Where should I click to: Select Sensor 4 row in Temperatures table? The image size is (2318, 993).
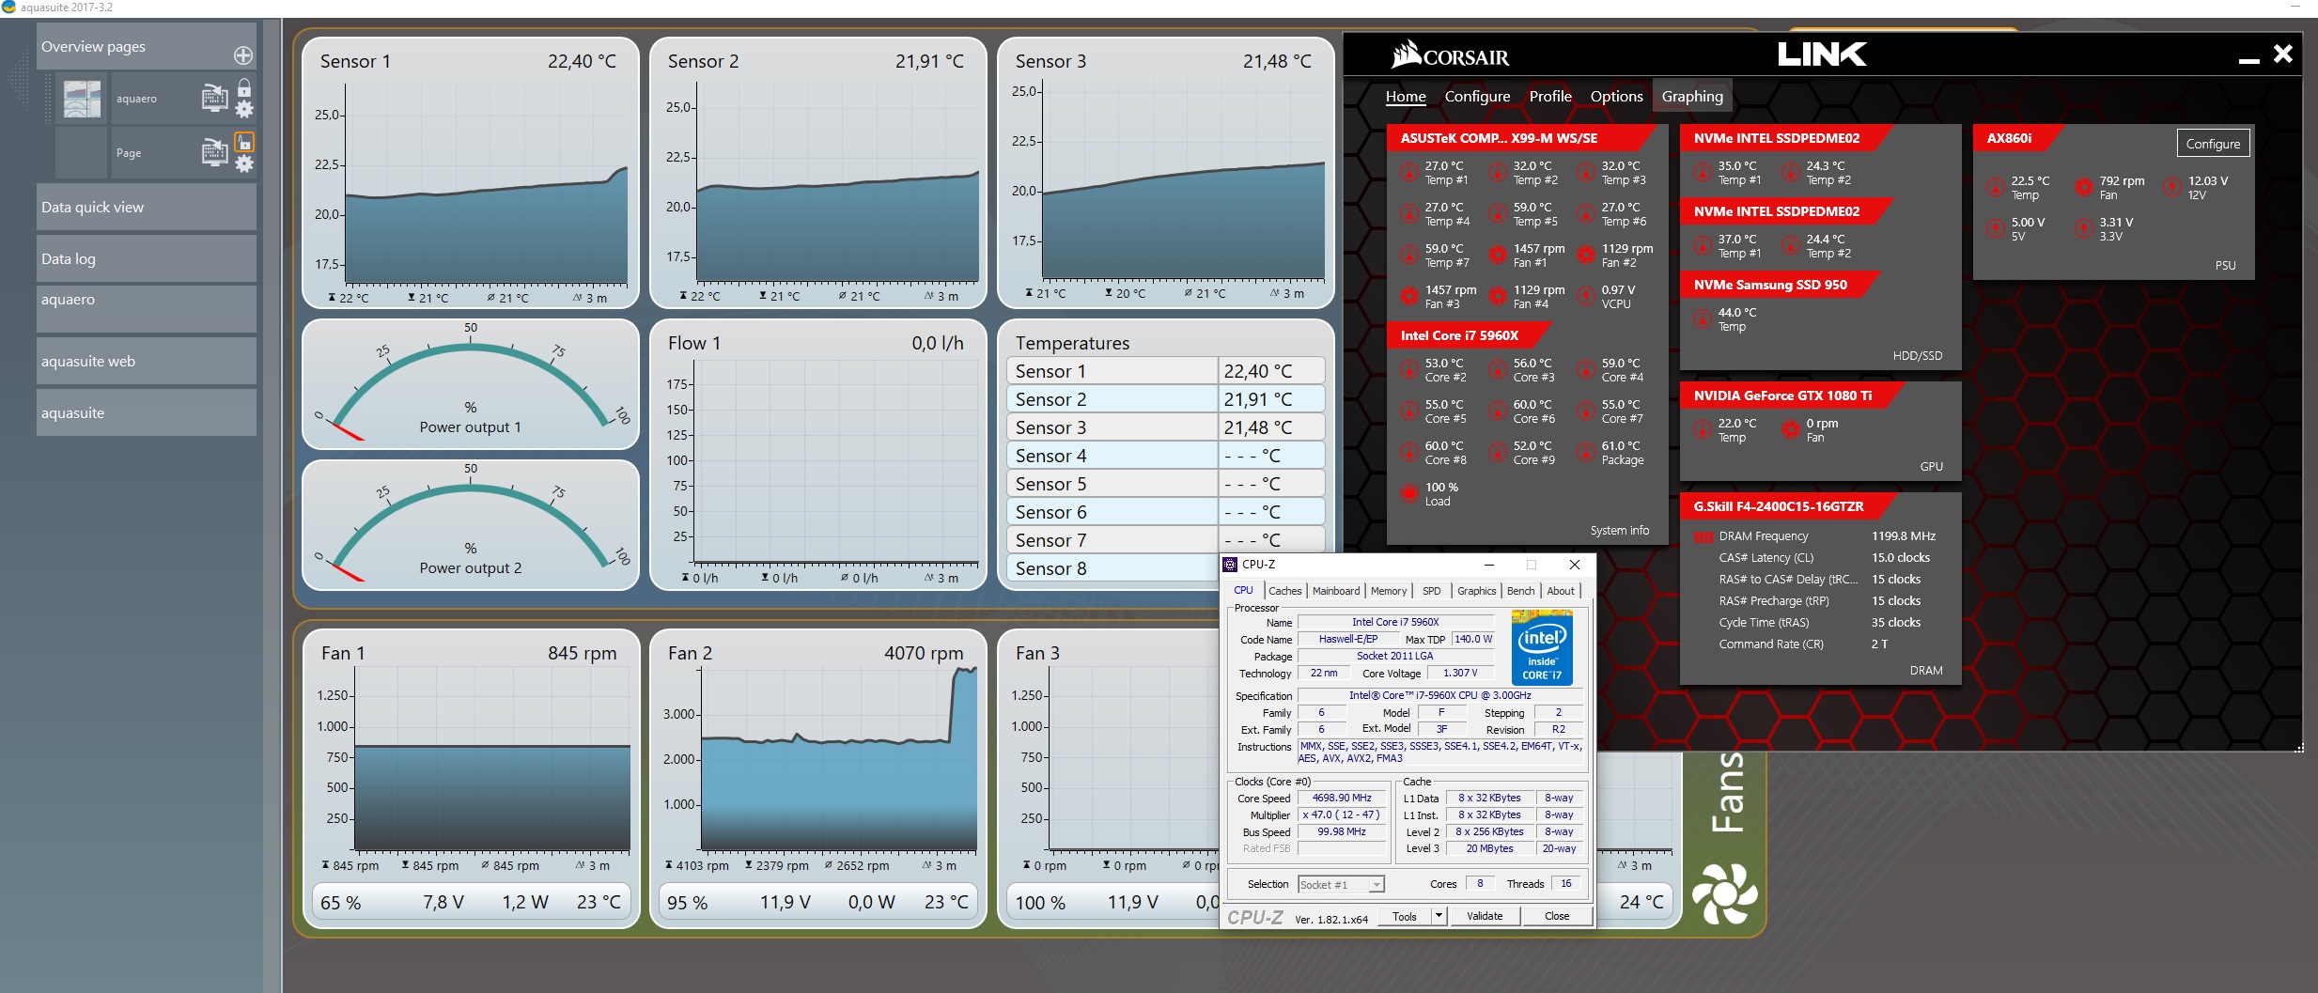click(x=1165, y=456)
